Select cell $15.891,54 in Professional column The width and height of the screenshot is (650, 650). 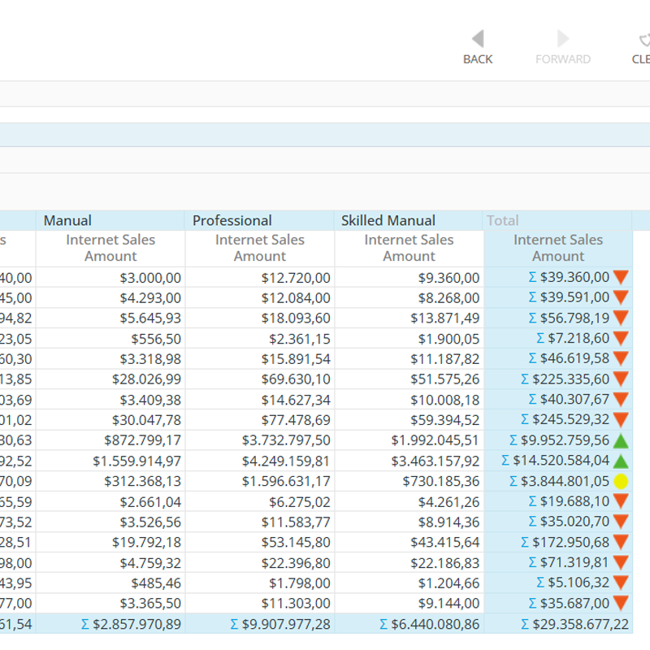tap(259, 358)
